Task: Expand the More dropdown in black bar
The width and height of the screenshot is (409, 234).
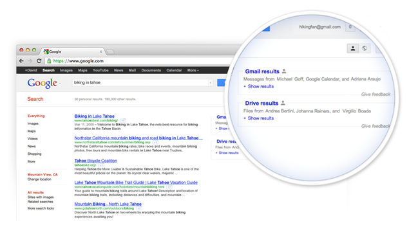Action: click(193, 70)
